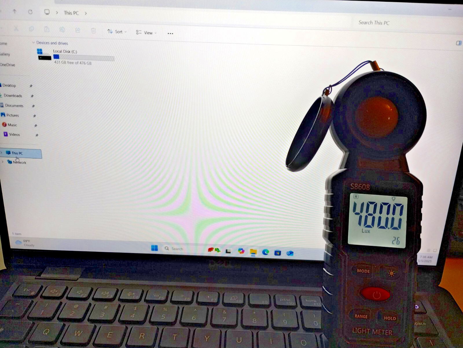Viewport: 463px width, 348px height.
Task: Unpin icon next to Documents
Action: click(33, 106)
